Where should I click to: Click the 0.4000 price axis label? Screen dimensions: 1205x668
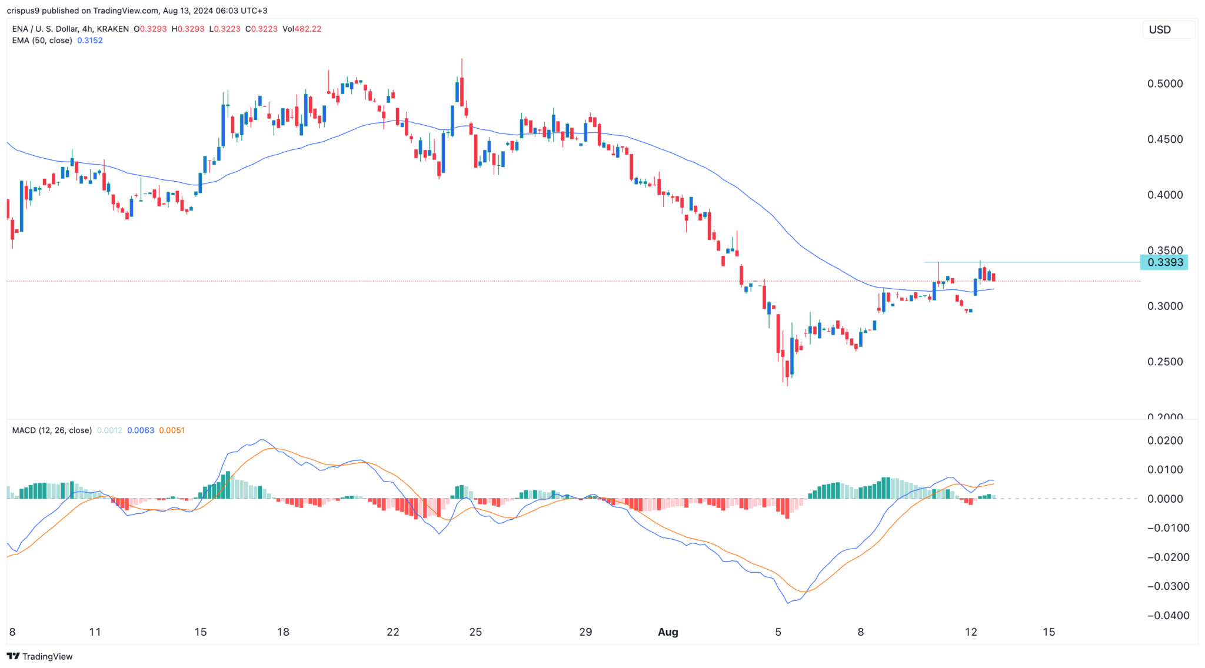pos(1165,195)
